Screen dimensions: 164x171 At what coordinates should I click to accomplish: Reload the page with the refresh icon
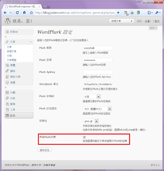pyautogui.click(x=17, y=13)
